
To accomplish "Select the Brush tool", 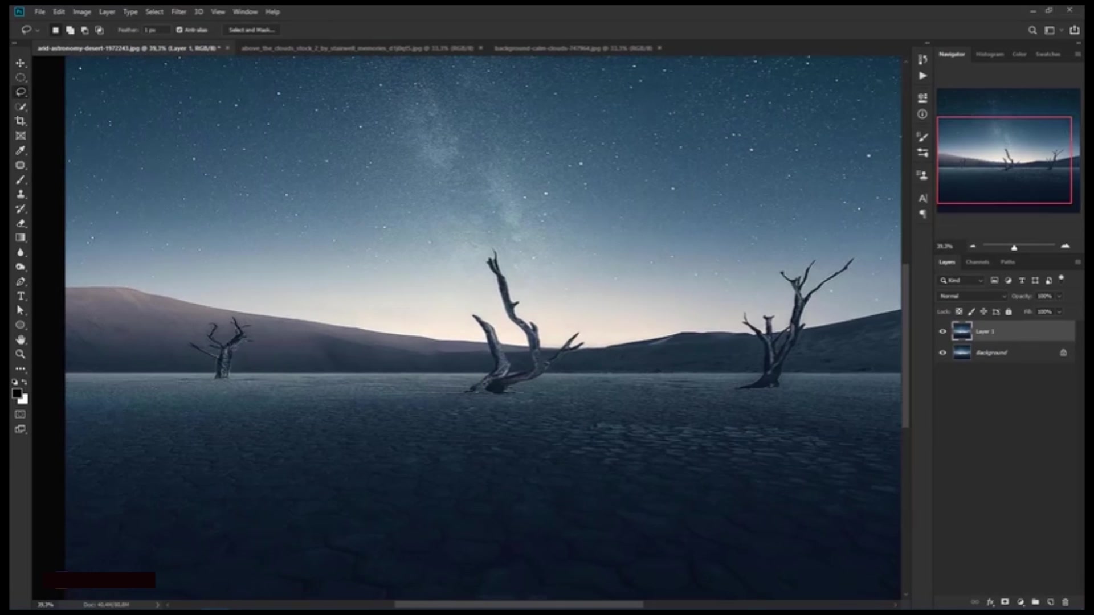I will (x=21, y=180).
